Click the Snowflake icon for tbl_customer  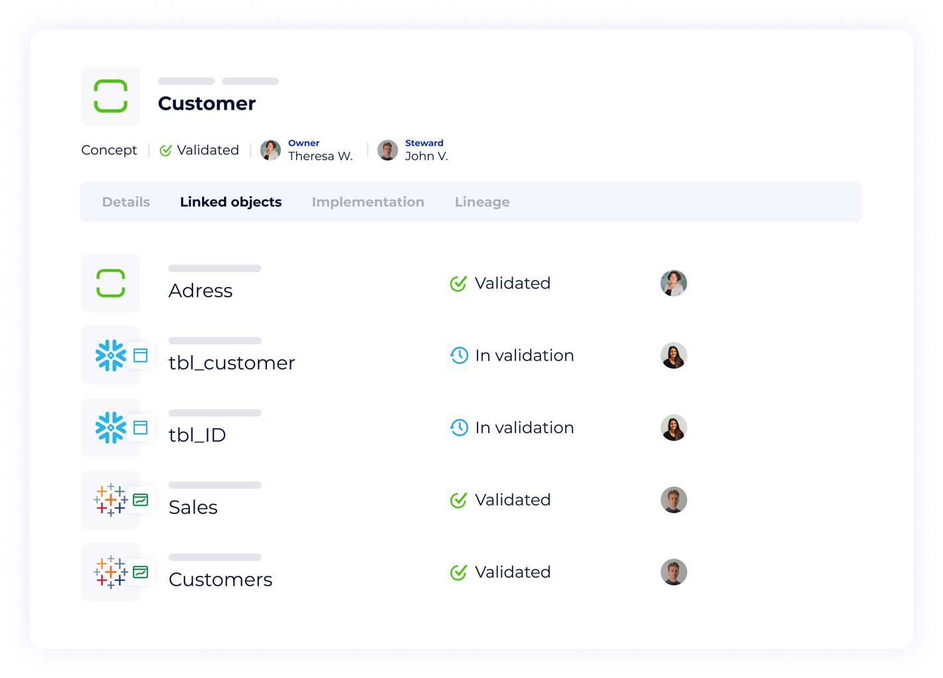110,355
